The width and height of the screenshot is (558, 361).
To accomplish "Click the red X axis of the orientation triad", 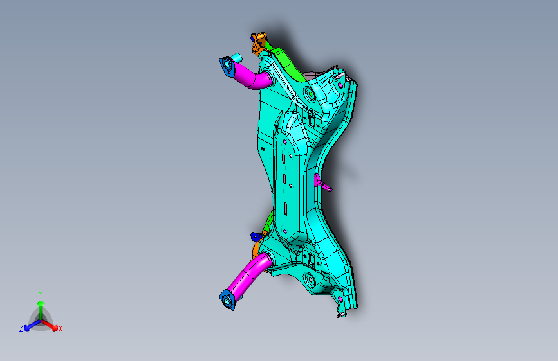I will coord(50,325).
